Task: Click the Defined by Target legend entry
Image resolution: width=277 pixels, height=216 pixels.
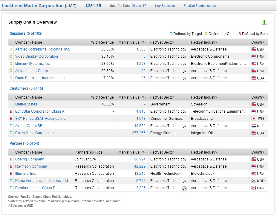Action: [x=186, y=34]
